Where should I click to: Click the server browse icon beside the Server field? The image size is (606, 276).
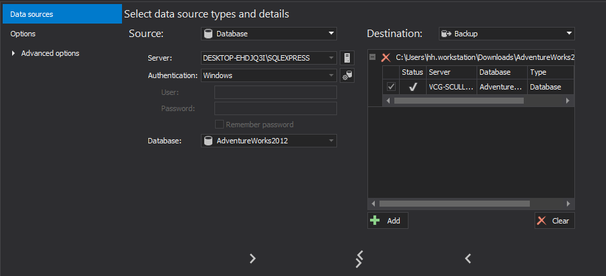pos(346,58)
